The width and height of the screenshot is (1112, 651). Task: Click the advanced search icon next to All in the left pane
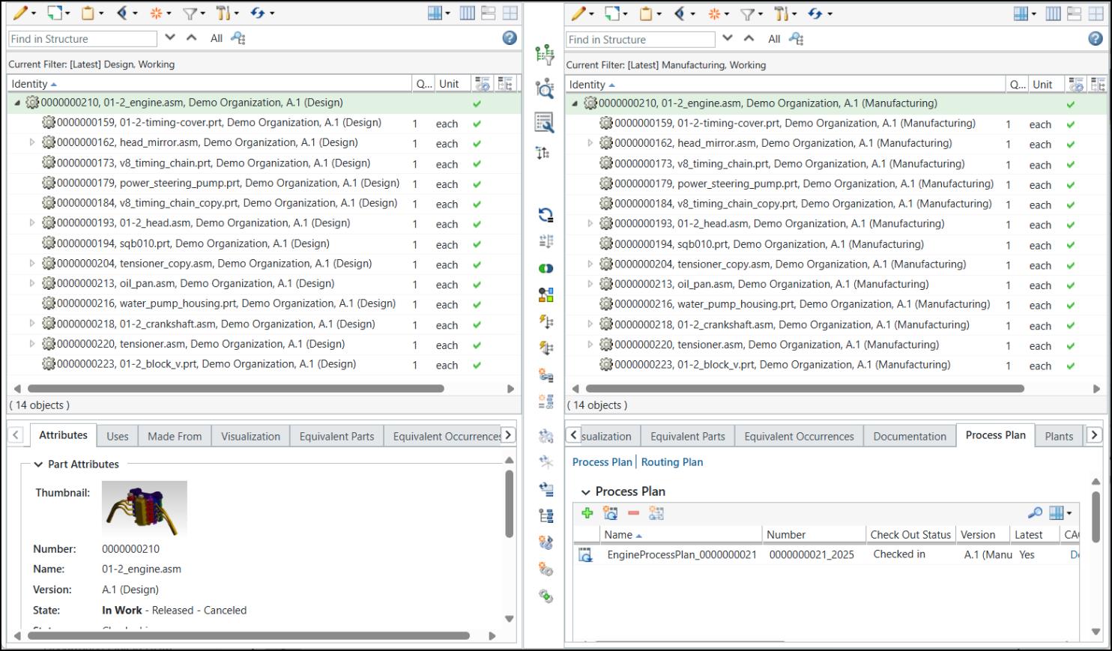[238, 38]
